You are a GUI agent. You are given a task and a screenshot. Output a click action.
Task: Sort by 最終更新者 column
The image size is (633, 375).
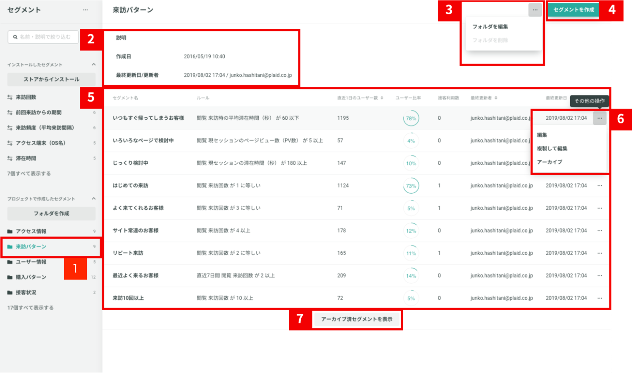pyautogui.click(x=484, y=98)
